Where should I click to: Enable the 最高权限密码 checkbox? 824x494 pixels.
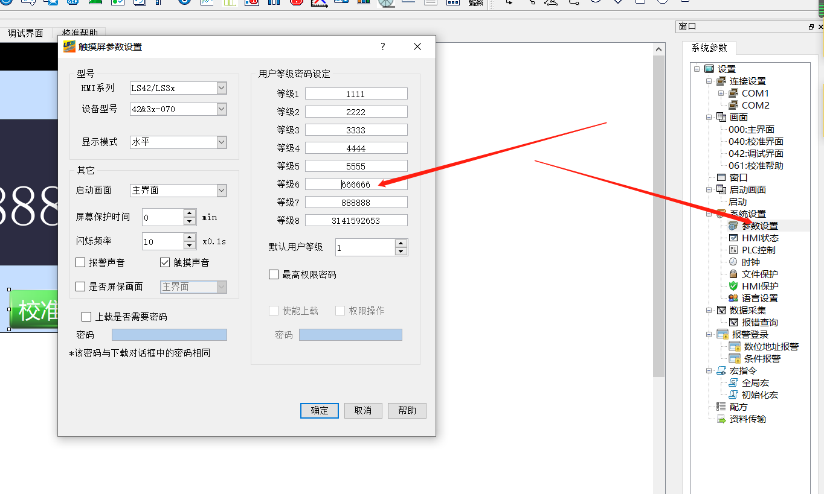274,274
